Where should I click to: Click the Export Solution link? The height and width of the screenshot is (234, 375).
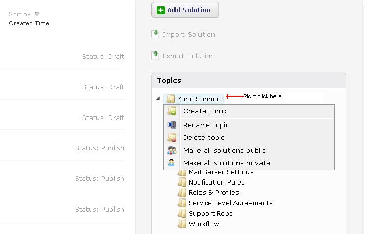188,56
